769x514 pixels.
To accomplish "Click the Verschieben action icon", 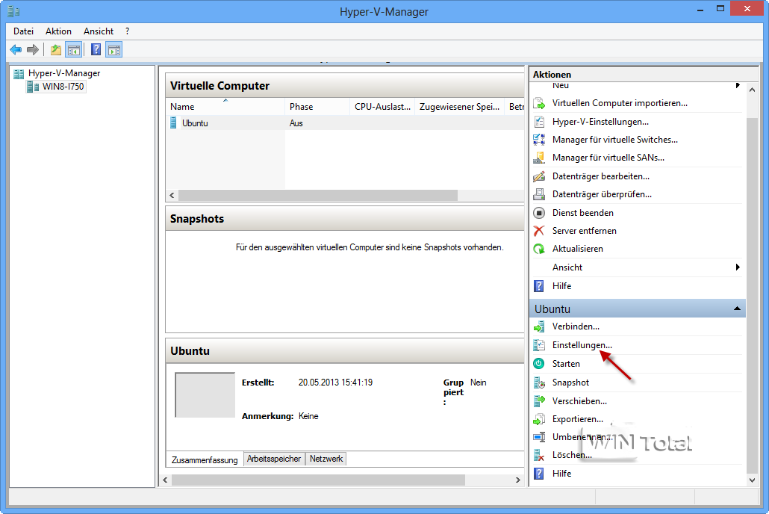I will [x=539, y=401].
